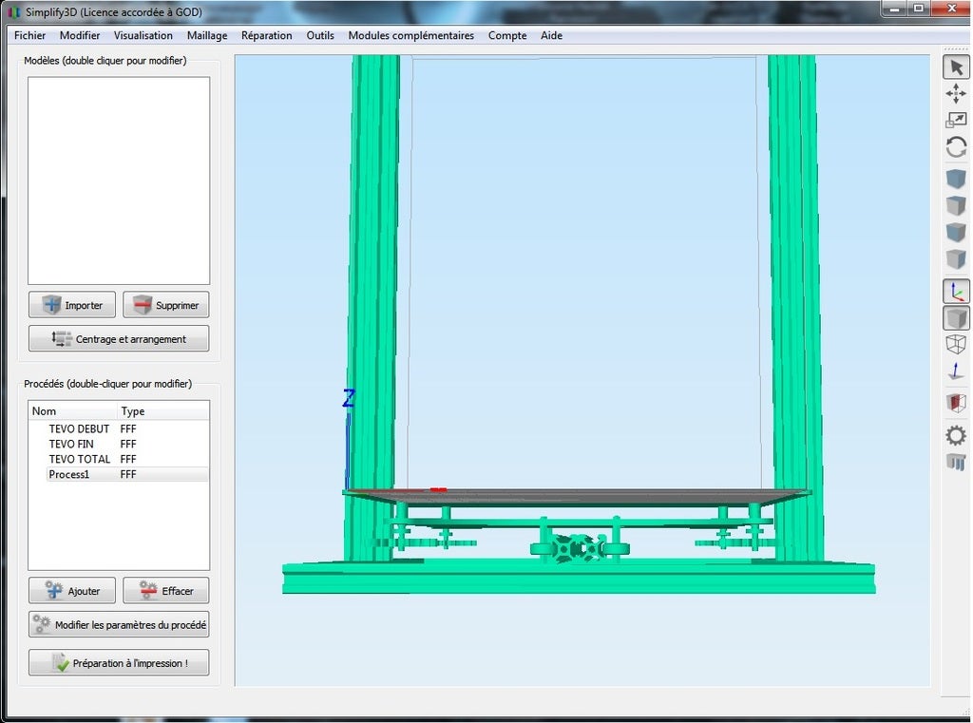Toggle the coordinate axes display
This screenshot has height=723, width=973.
tap(956, 291)
